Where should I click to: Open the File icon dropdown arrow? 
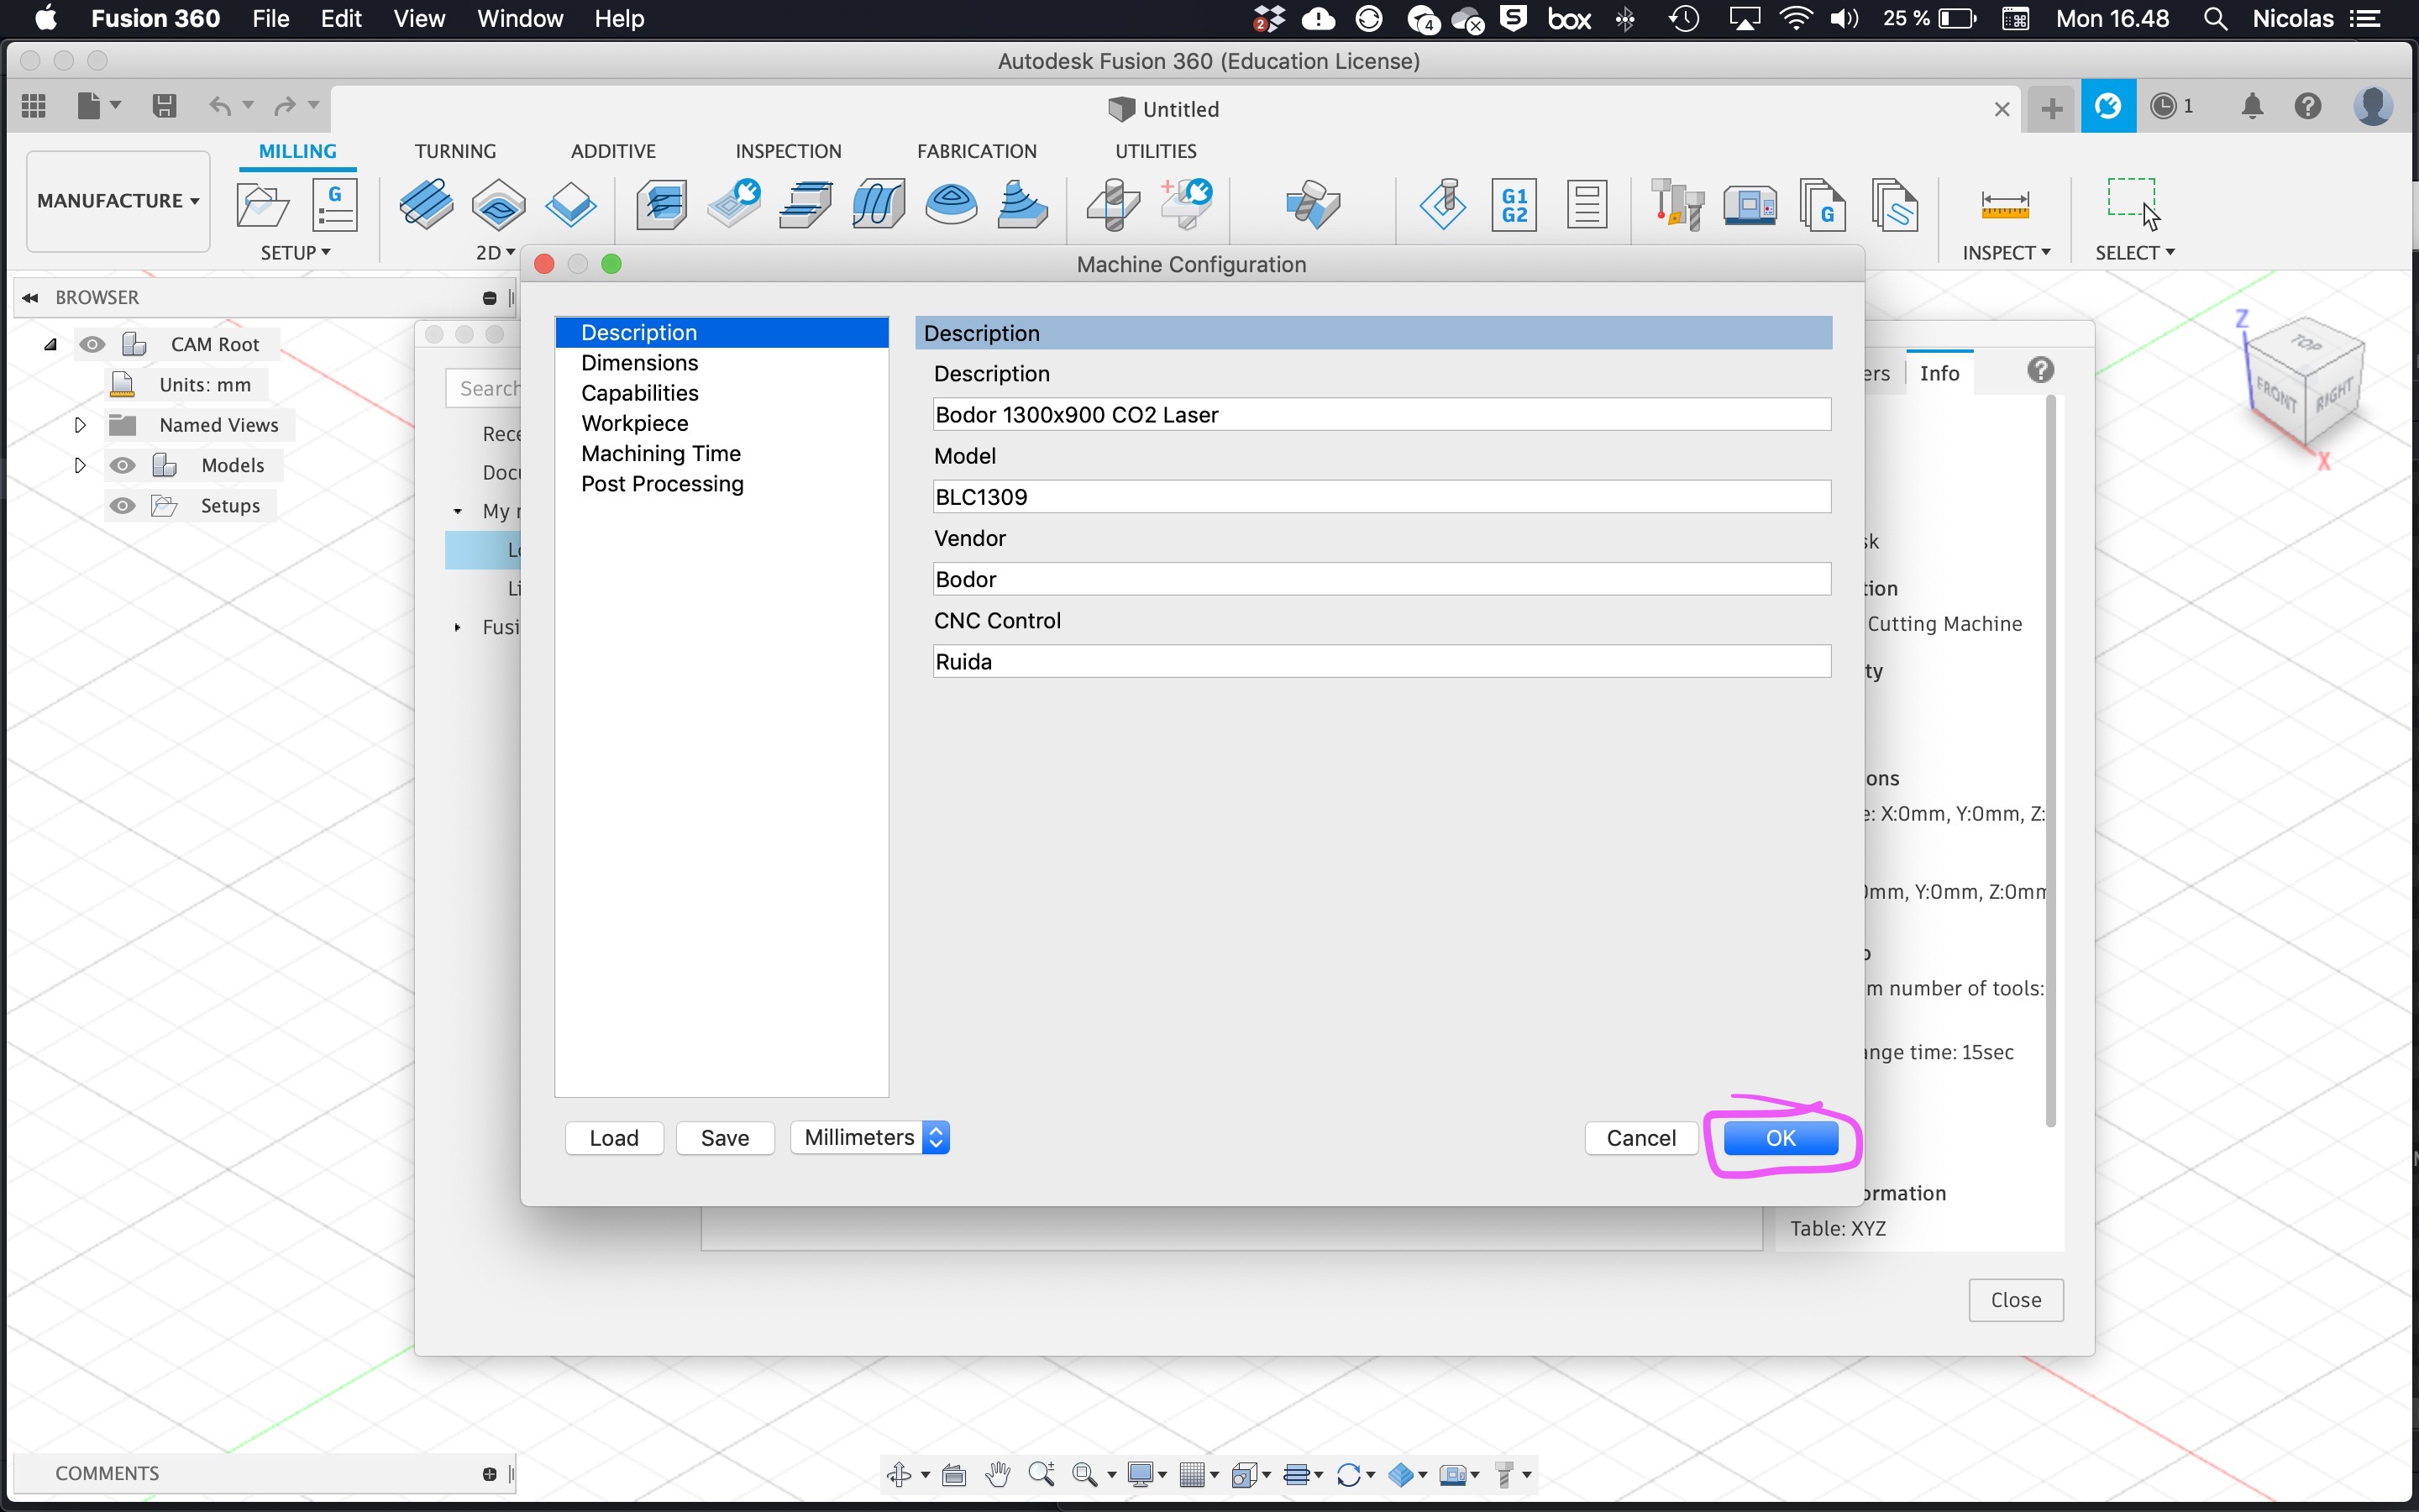[115, 105]
